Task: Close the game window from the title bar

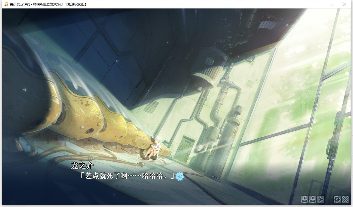Action: click(x=345, y=4)
